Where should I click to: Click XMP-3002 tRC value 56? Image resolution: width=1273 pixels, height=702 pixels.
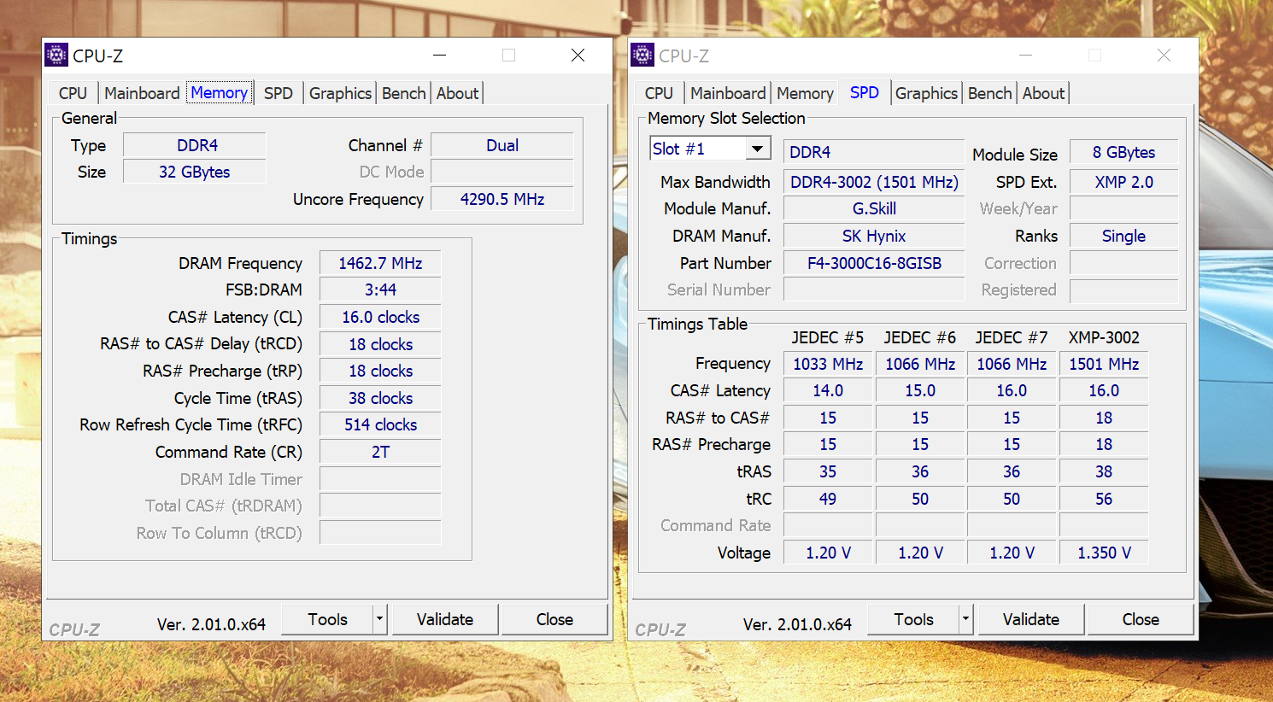click(x=1104, y=499)
